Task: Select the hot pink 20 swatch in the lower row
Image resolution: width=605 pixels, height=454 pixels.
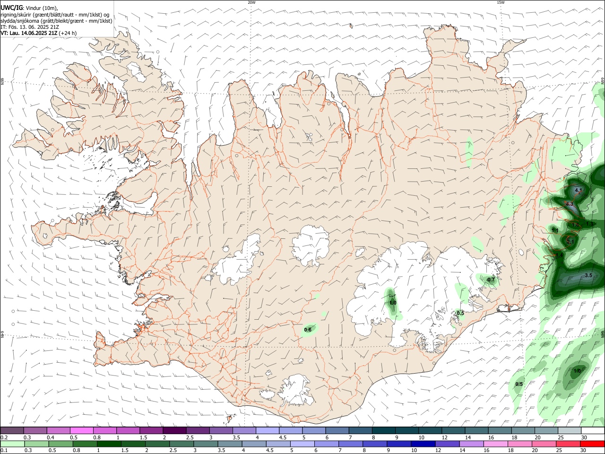Action: pyautogui.click(x=544, y=444)
